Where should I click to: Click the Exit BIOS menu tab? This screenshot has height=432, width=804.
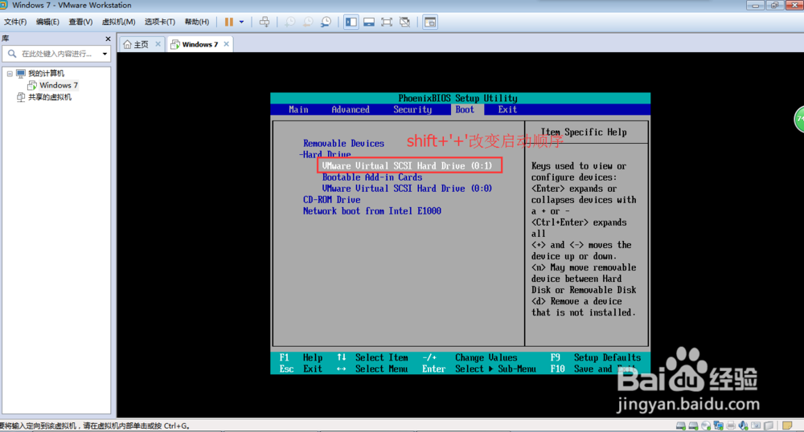tap(507, 109)
